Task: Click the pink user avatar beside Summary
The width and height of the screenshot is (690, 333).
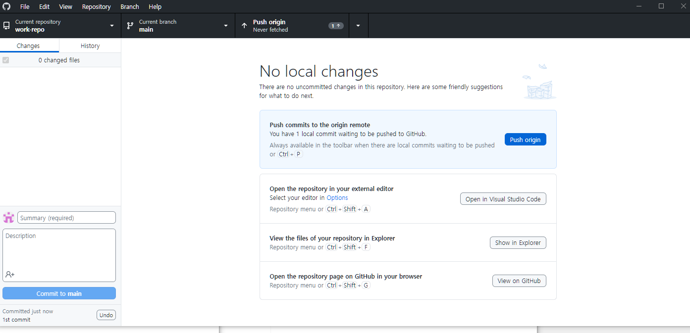Action: click(x=8, y=218)
